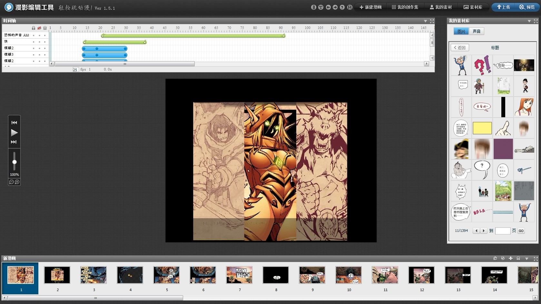This screenshot has width=541, height=304.
Task: Maximize the 我的素材库 panel
Action: click(x=536, y=21)
